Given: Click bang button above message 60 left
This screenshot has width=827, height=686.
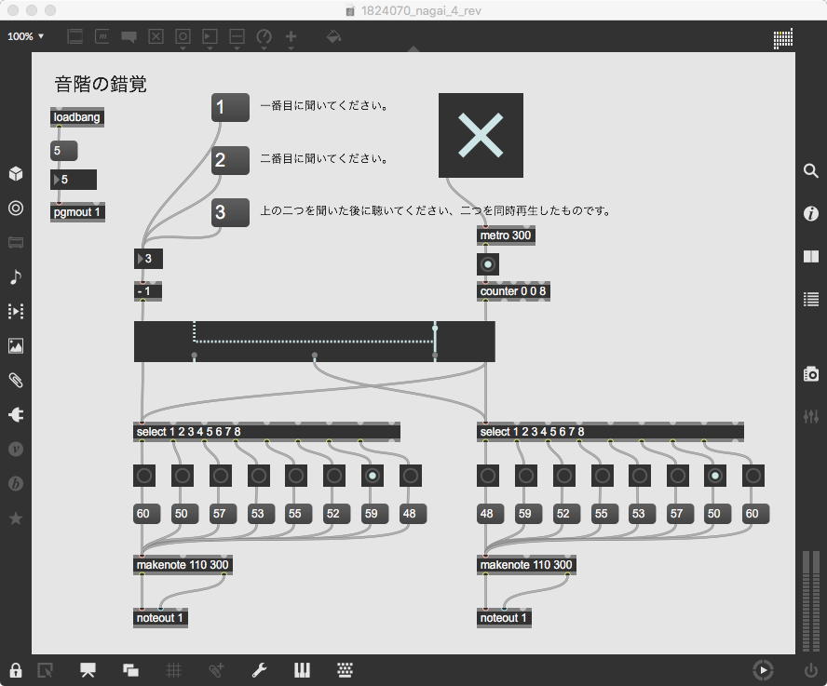Looking at the screenshot, I should click(x=144, y=476).
